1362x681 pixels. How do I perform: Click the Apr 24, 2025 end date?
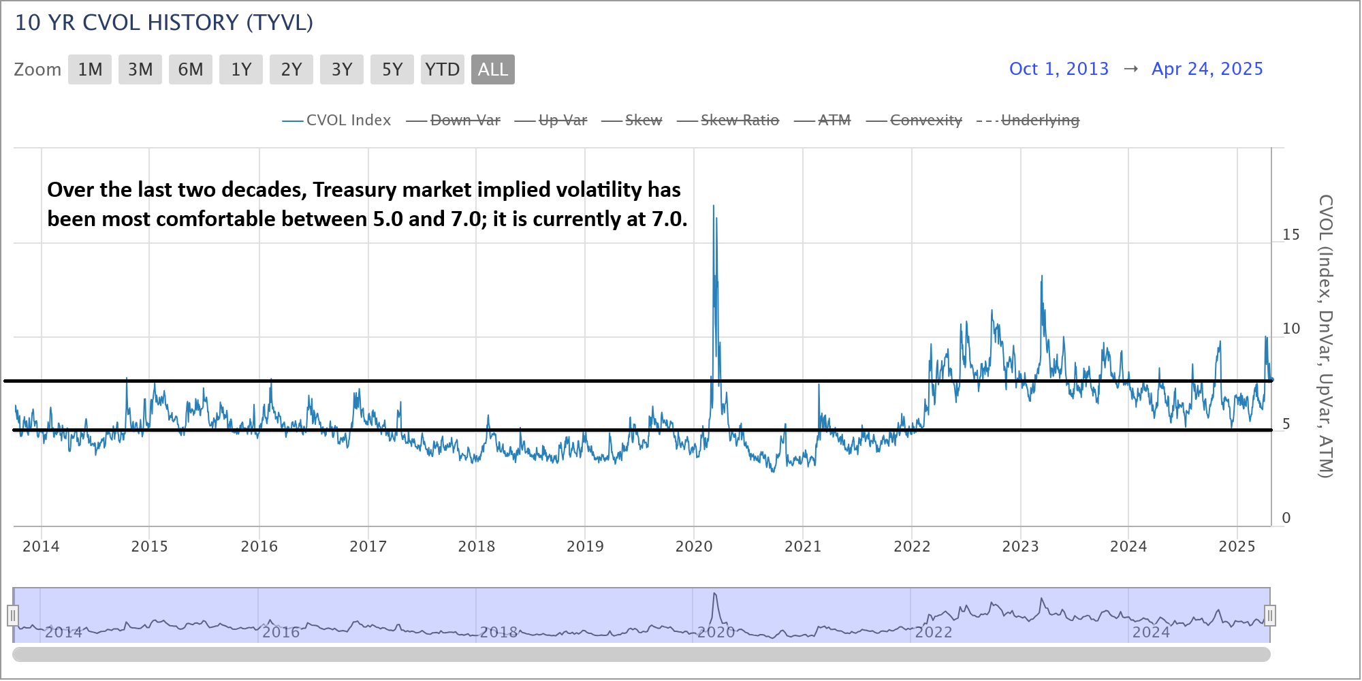click(1207, 69)
